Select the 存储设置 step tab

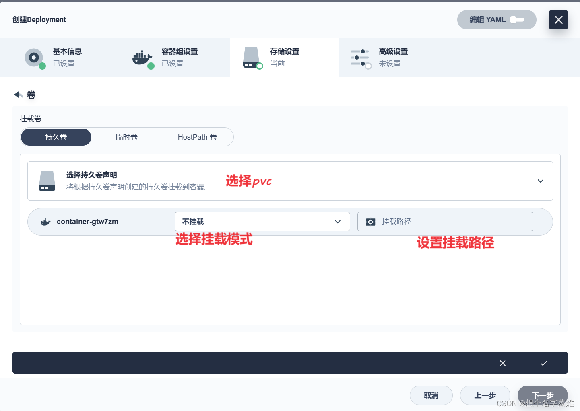pyautogui.click(x=284, y=58)
